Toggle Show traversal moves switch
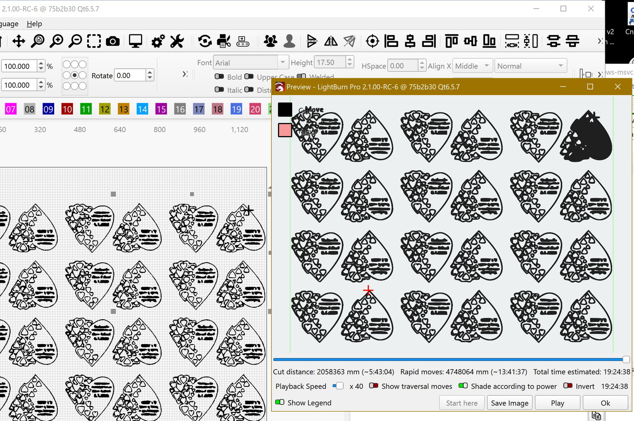634x421 pixels. tap(373, 386)
